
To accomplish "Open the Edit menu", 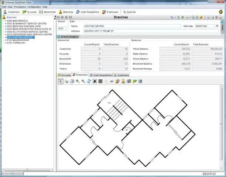I will (x=4, y=7).
